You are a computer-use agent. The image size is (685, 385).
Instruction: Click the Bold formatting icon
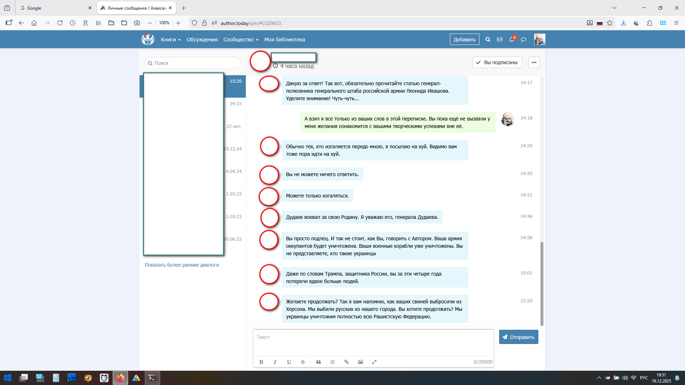coord(261,362)
